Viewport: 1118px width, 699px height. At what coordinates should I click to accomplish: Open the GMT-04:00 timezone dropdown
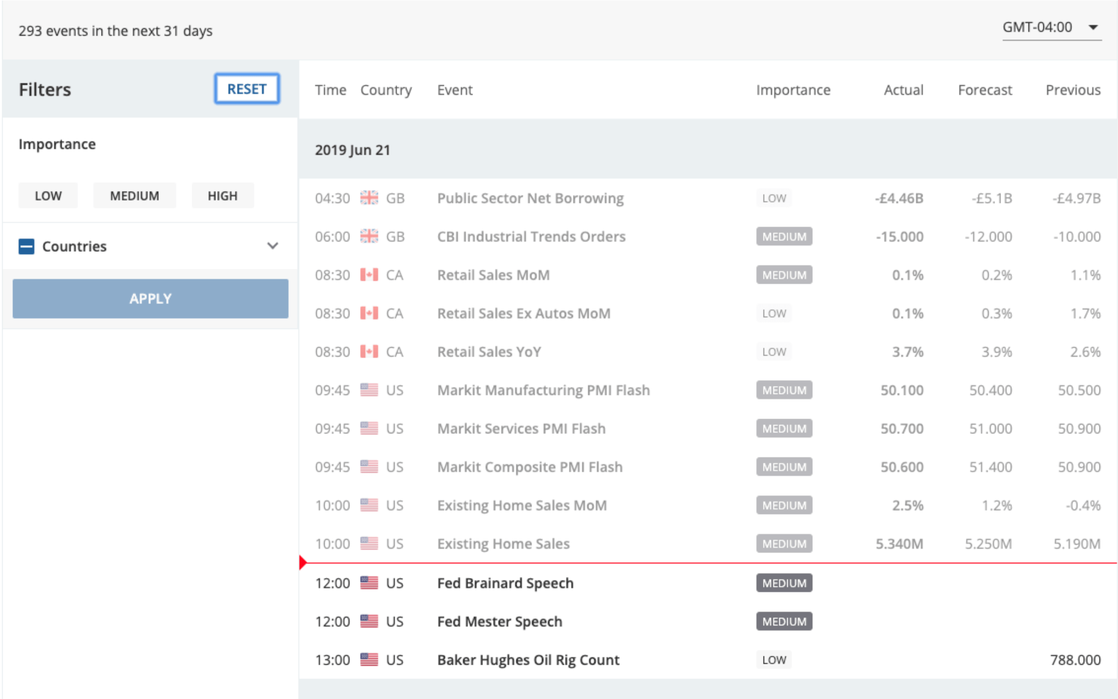pyautogui.click(x=1052, y=27)
